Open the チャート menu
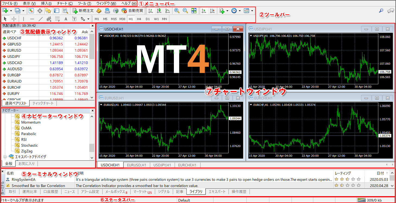Viewport: 396px width, 203px height. [65, 4]
